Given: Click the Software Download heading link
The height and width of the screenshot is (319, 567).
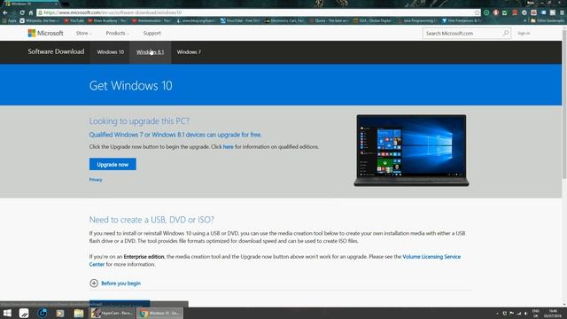Looking at the screenshot, I should coord(56,51).
